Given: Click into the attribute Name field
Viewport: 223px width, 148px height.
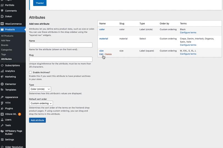Looking at the screenshot, I should 61,45.
